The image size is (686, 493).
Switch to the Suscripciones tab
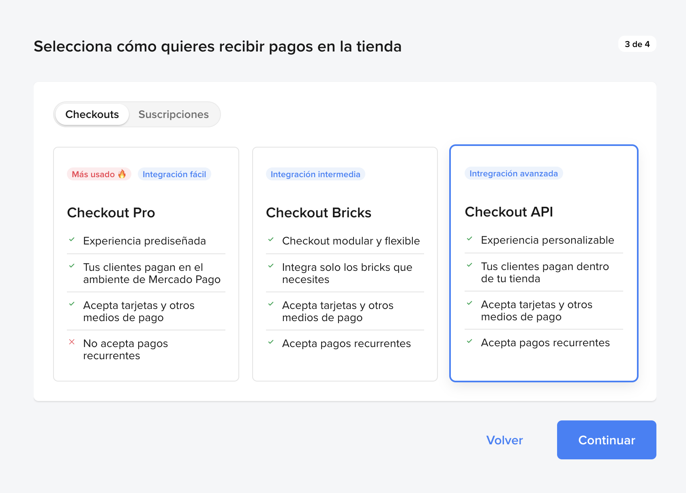(174, 114)
